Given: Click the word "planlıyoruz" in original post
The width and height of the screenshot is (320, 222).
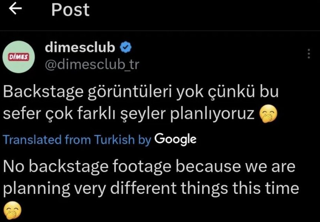Looking at the screenshot, I should point(213,115).
